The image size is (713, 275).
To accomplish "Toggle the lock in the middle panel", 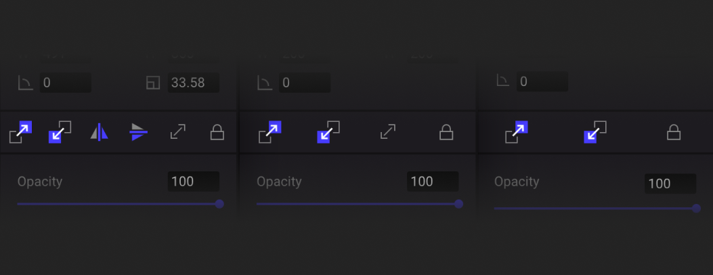I will pyautogui.click(x=446, y=132).
